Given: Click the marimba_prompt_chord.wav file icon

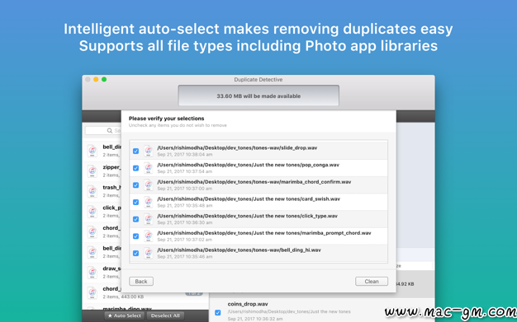Looking at the screenshot, I should [149, 236].
